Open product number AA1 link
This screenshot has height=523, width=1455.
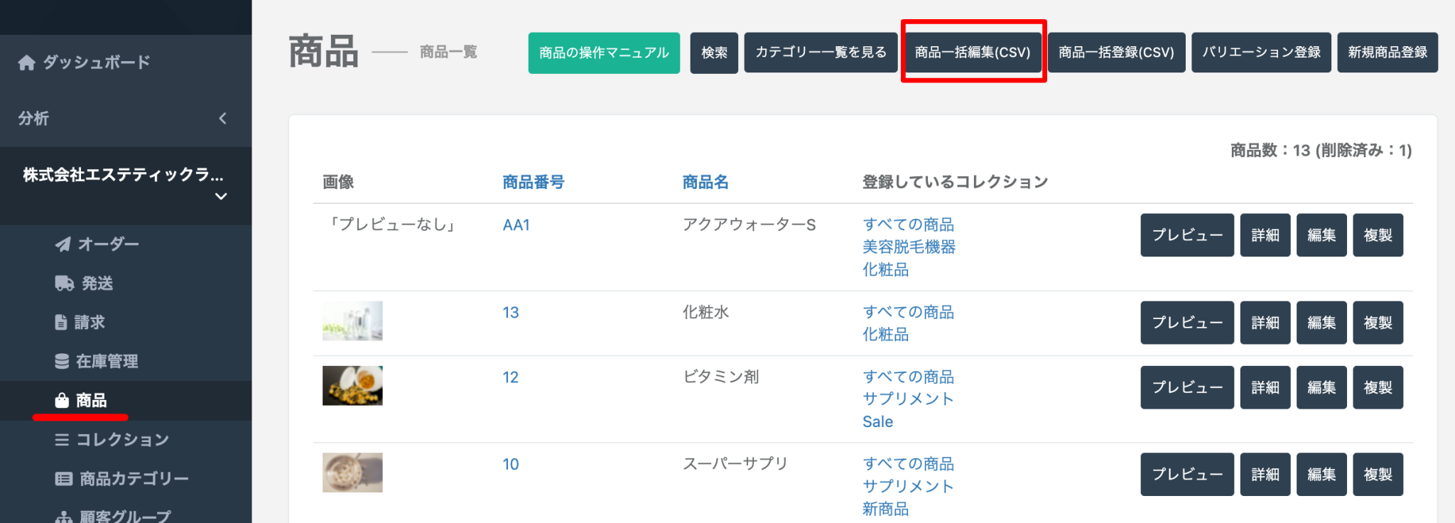coord(516,225)
